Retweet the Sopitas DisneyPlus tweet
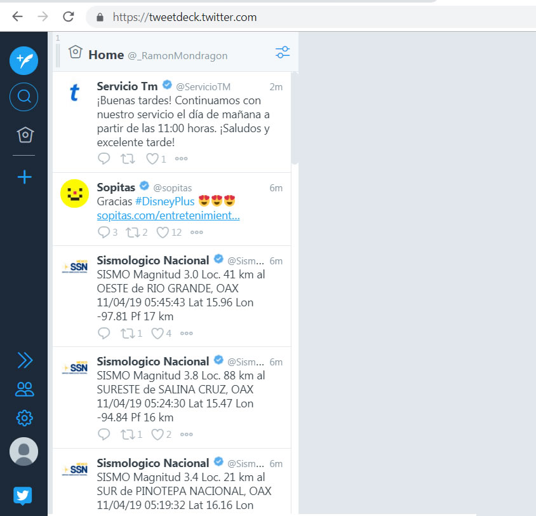The height and width of the screenshot is (516, 536). [x=133, y=232]
